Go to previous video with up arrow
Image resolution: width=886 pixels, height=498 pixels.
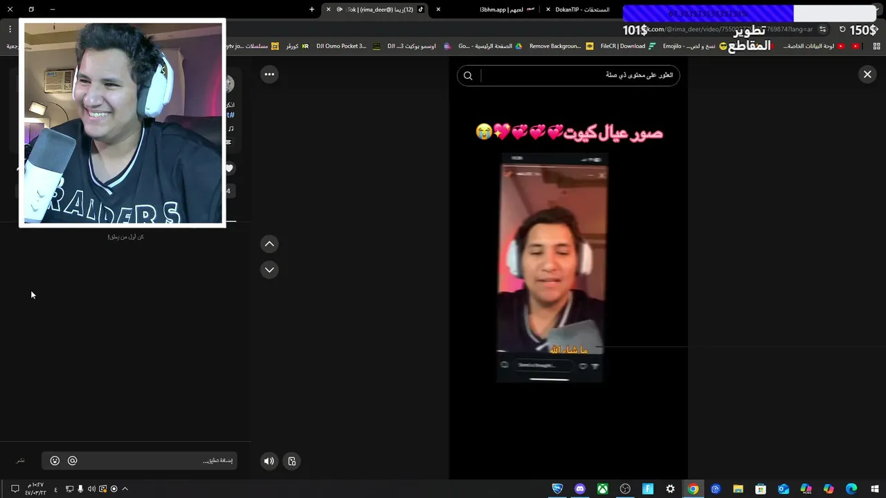click(x=269, y=243)
